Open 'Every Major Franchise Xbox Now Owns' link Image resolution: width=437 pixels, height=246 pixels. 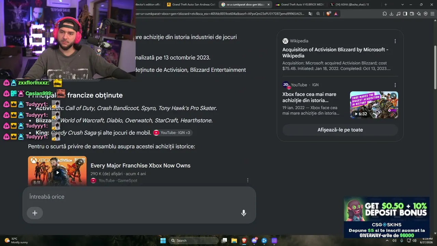[140, 166]
